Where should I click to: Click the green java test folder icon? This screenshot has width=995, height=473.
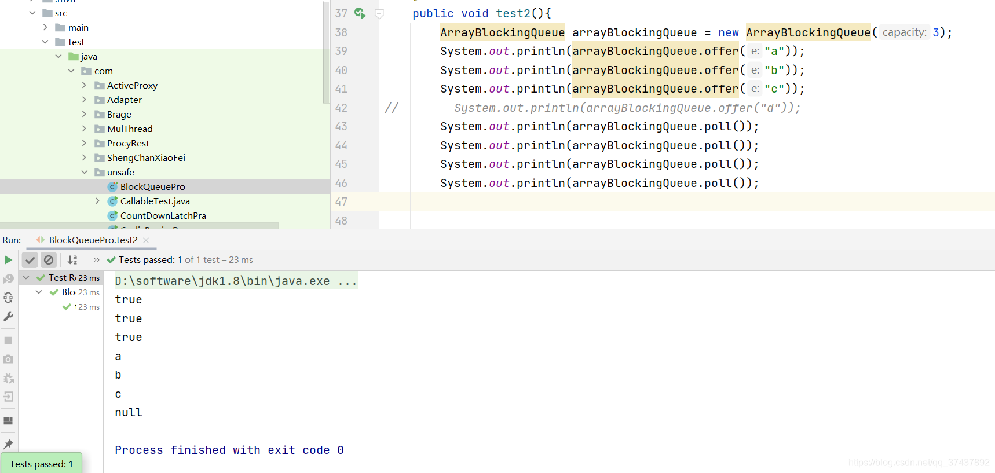(74, 56)
